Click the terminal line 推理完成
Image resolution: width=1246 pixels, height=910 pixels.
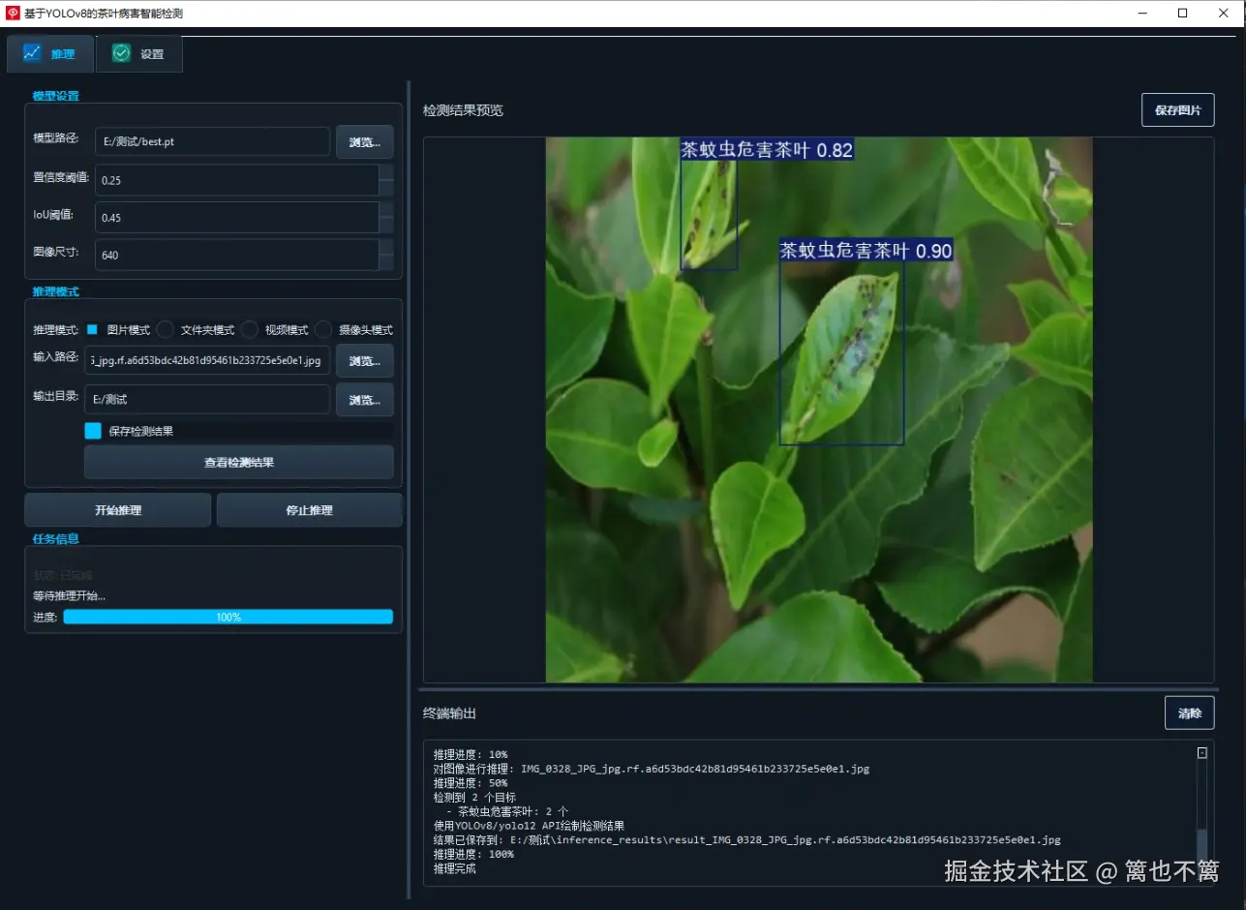(x=455, y=868)
